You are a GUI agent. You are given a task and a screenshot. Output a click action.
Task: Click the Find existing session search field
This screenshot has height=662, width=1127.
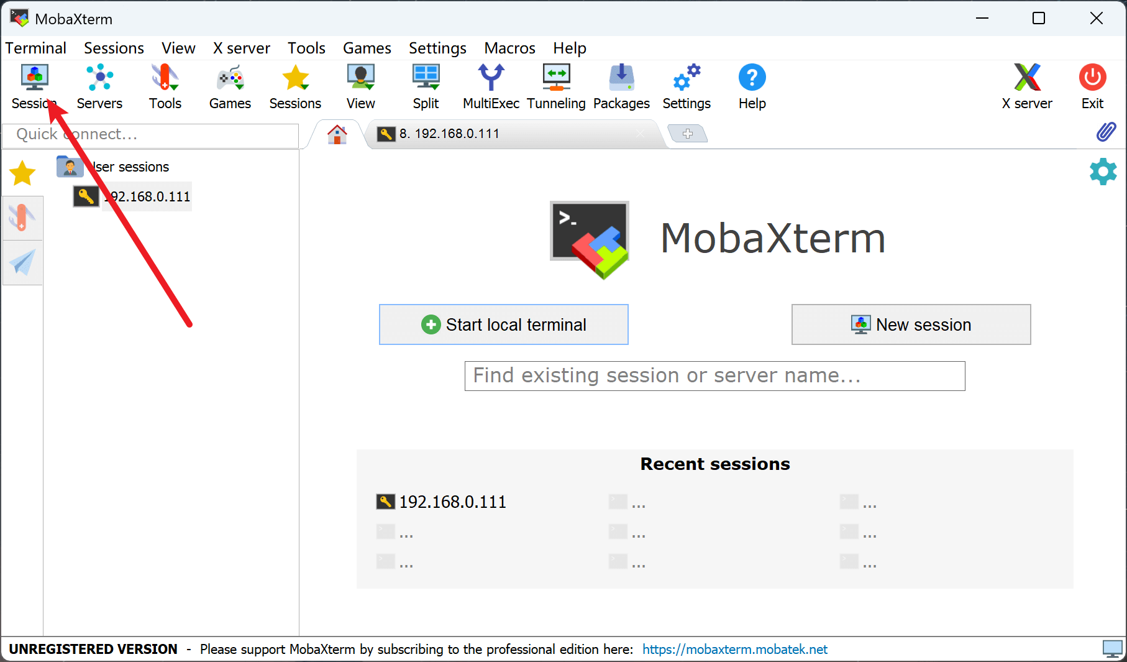(x=714, y=376)
